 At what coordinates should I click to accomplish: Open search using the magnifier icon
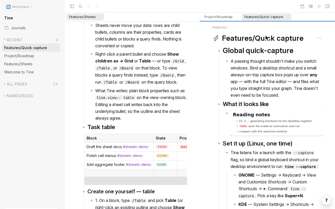[x=80, y=6]
